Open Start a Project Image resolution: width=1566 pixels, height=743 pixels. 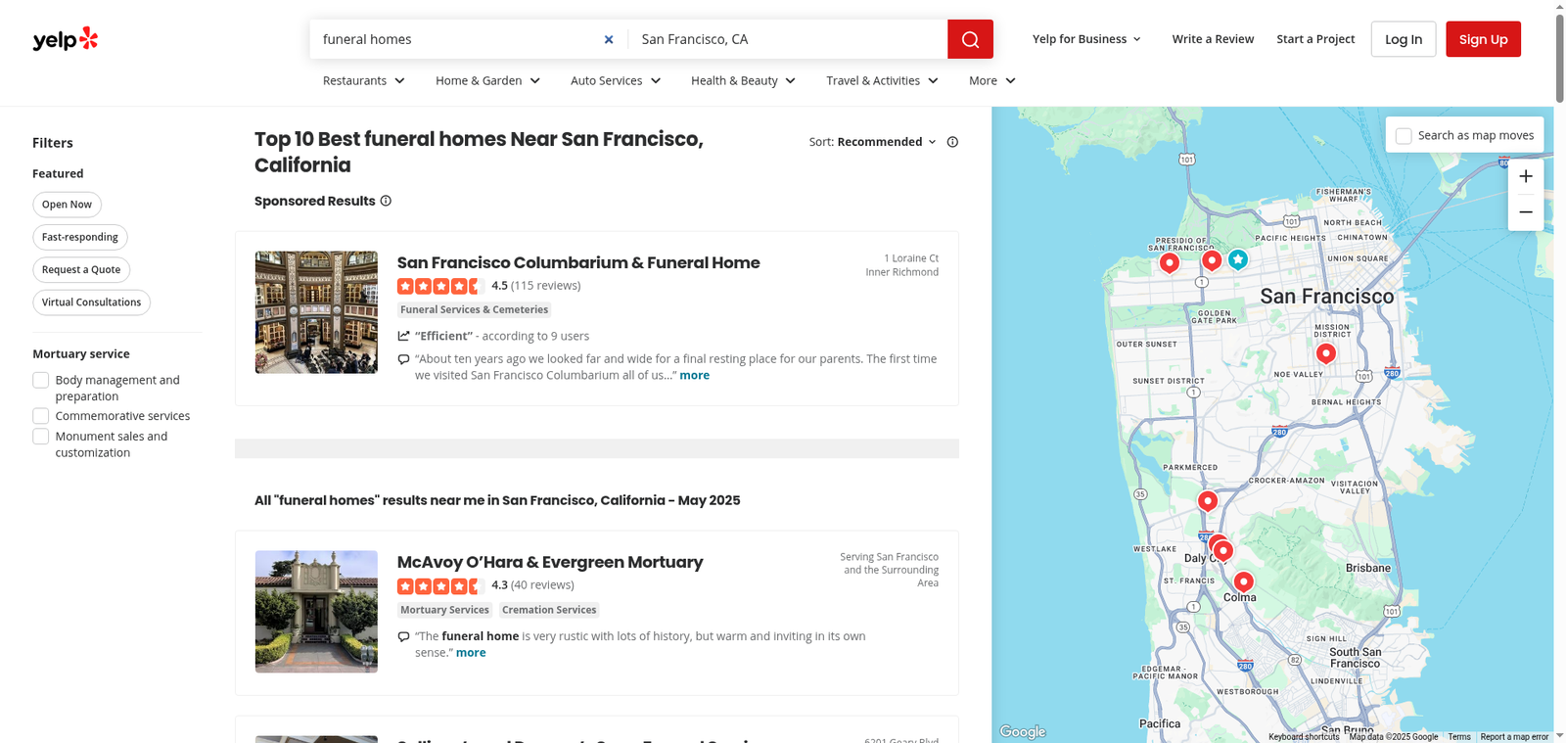click(1315, 39)
